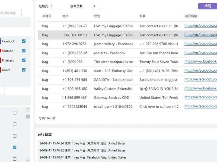Uncheck the Quora checkbox

[x=24, y=70]
